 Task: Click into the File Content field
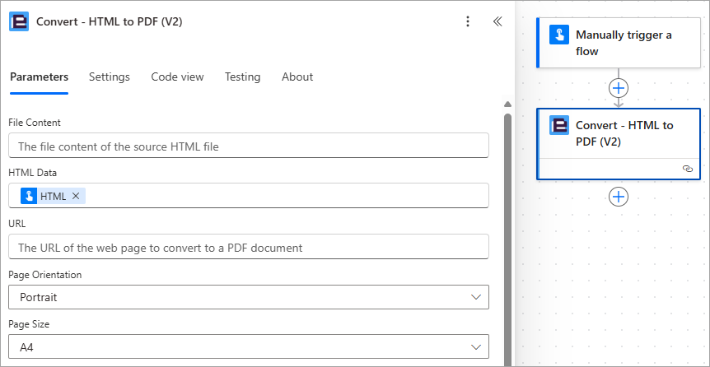click(249, 146)
